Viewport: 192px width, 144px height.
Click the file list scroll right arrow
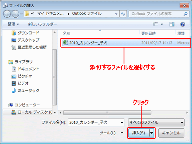[x=187, y=113]
